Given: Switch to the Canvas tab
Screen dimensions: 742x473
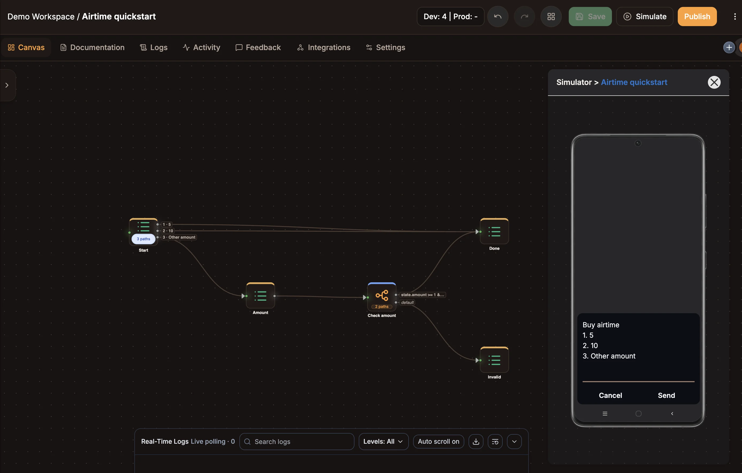Looking at the screenshot, I should (x=26, y=47).
